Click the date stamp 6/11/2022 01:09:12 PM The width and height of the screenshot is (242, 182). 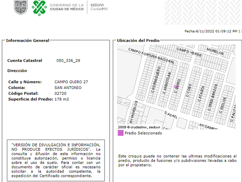(211, 31)
